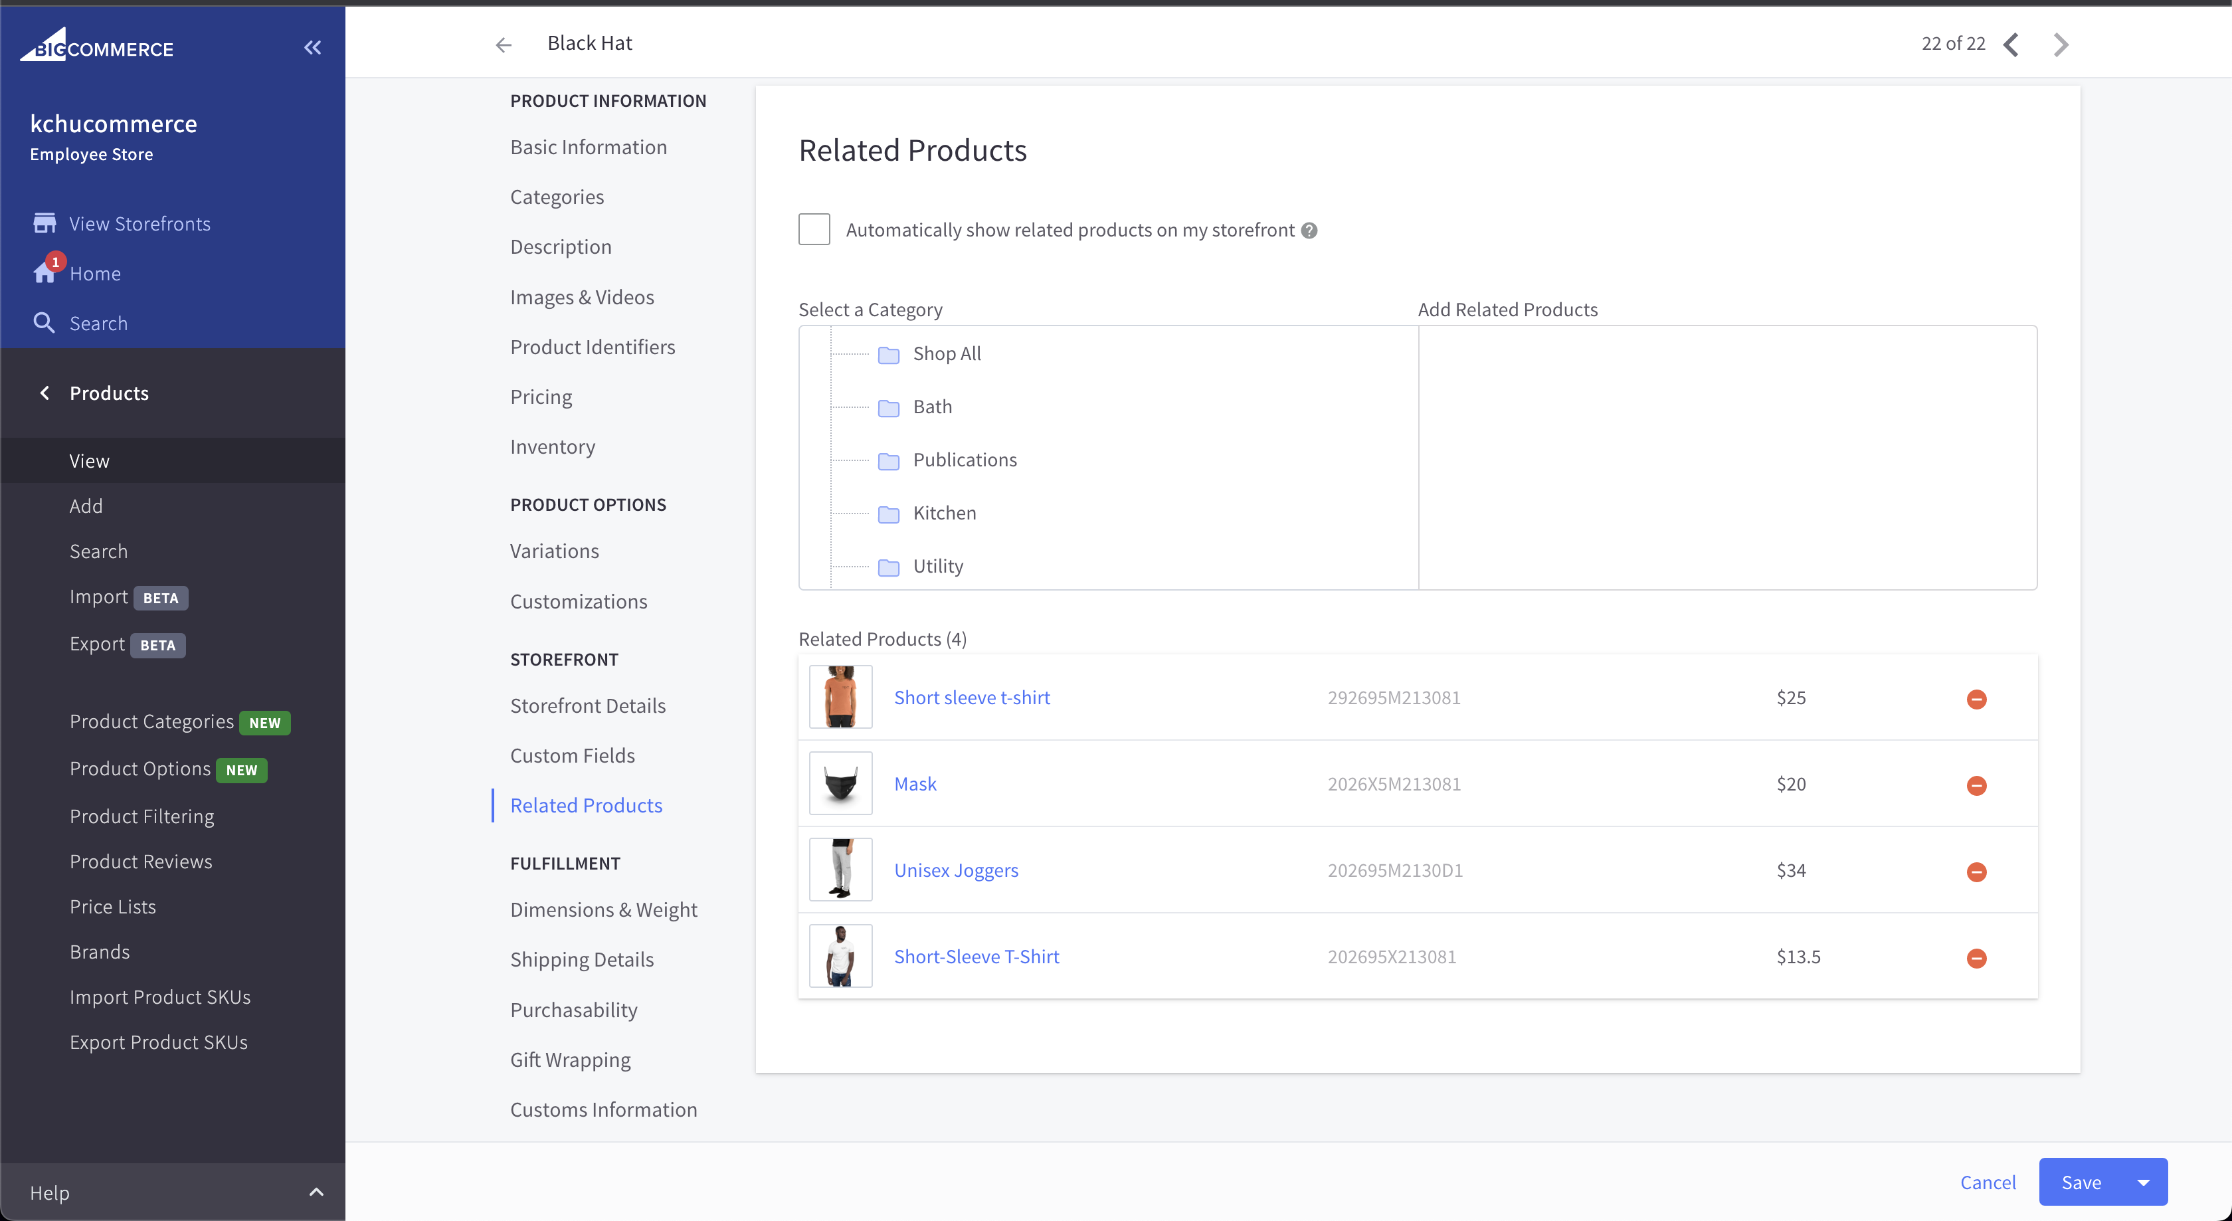Click the help question mark icon
Viewport: 2232px width, 1221px height.
tap(1309, 231)
